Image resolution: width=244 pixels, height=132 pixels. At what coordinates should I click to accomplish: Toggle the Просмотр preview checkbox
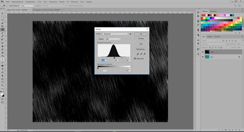click(x=135, y=59)
